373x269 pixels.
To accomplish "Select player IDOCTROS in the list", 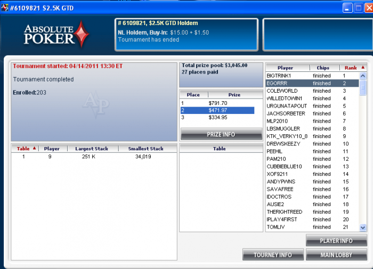I will click(x=312, y=197).
